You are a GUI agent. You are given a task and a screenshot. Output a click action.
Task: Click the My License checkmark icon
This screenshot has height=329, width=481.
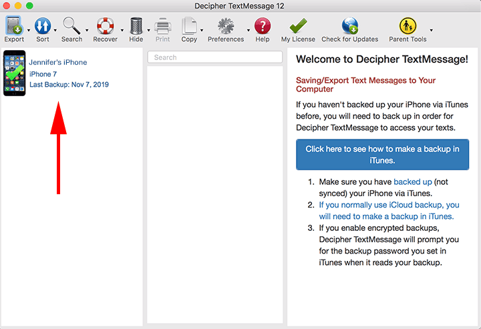[x=298, y=26]
